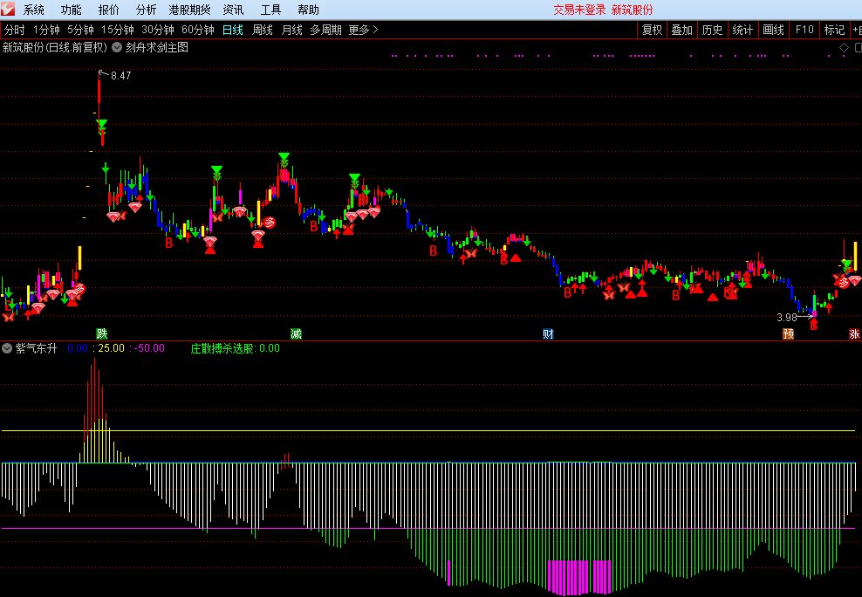This screenshot has height=597, width=862.
Task: Click the 交易未登录 login link
Action: point(579,10)
